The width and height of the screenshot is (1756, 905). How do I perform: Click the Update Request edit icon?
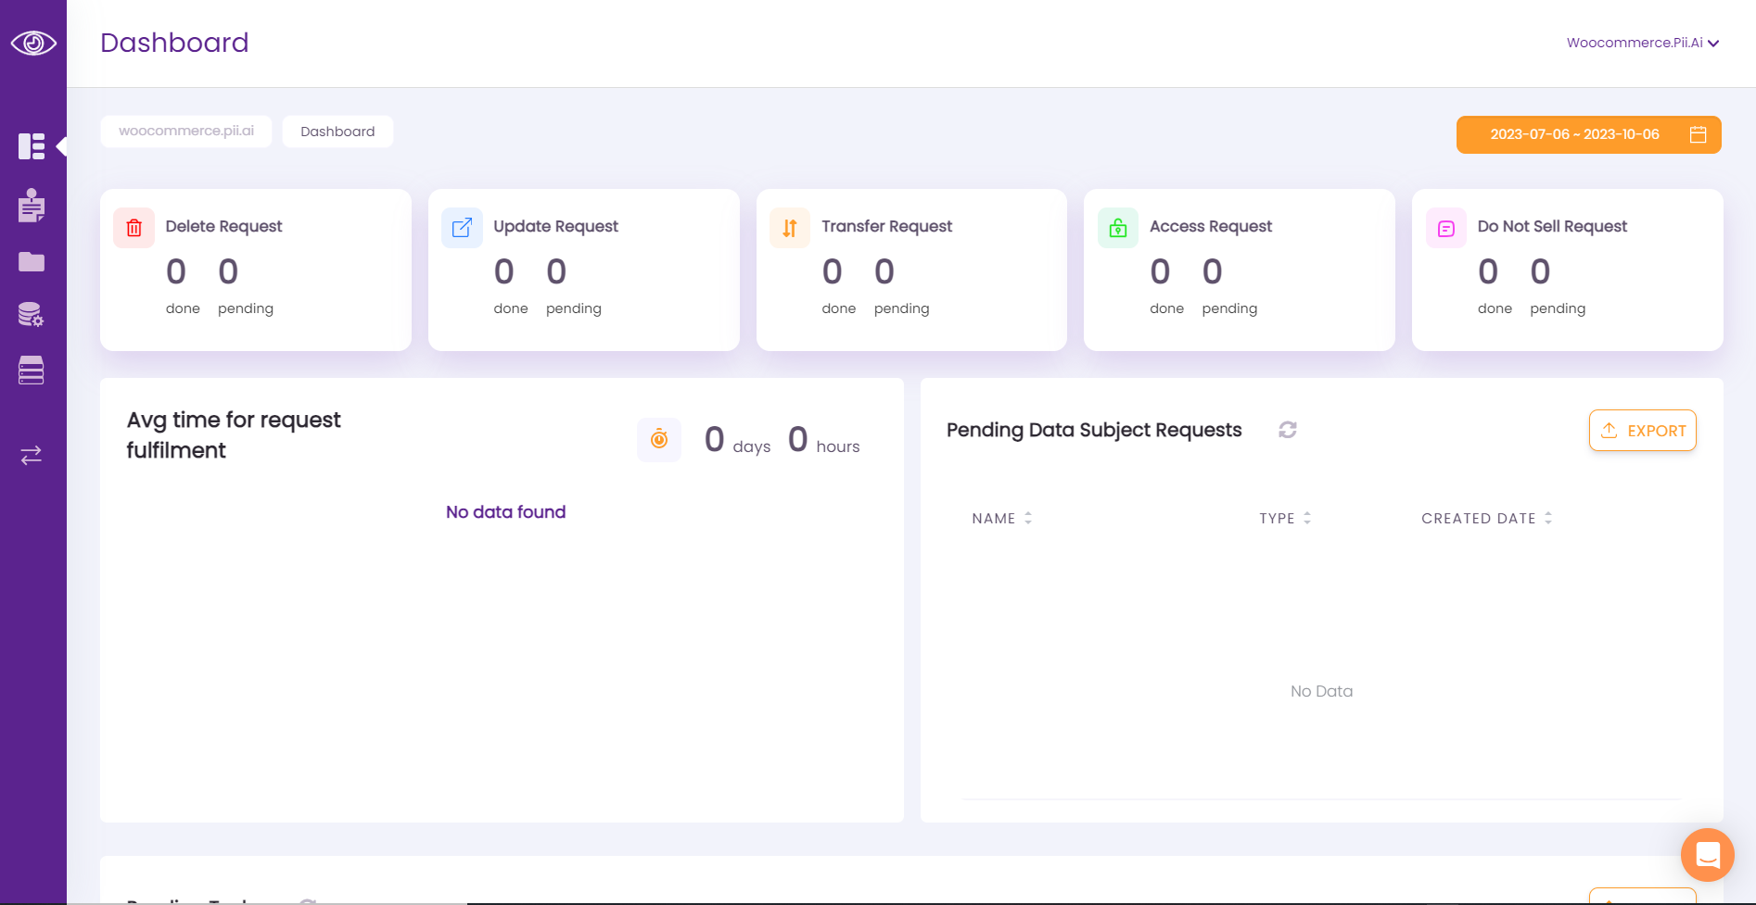tap(462, 228)
